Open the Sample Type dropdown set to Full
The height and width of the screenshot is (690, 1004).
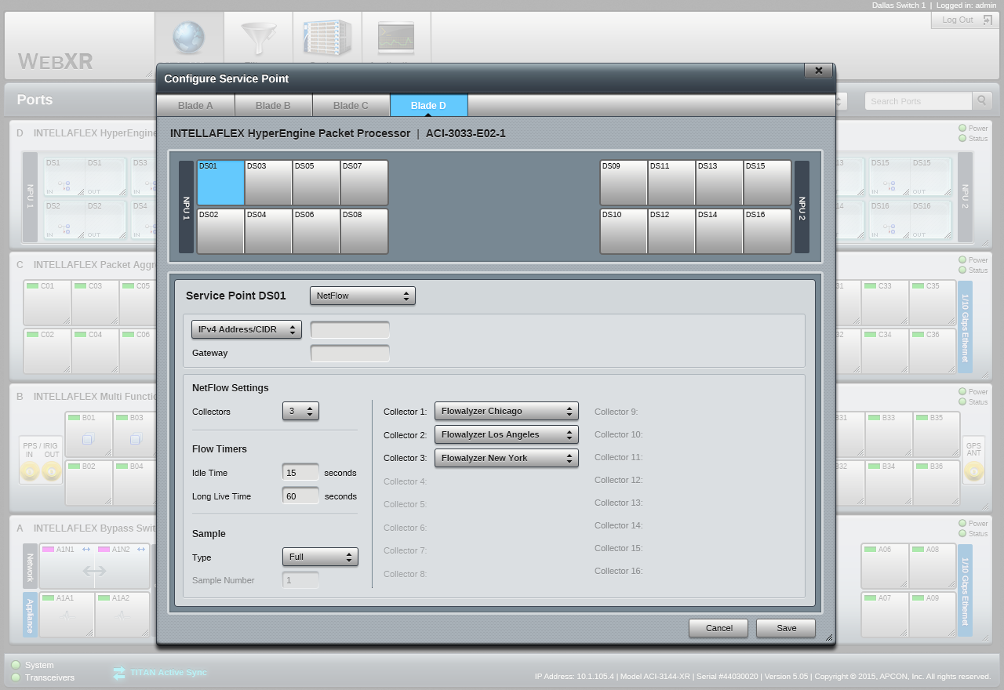click(x=320, y=557)
